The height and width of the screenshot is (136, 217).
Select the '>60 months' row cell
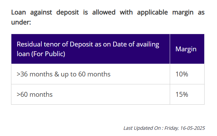[90, 94]
